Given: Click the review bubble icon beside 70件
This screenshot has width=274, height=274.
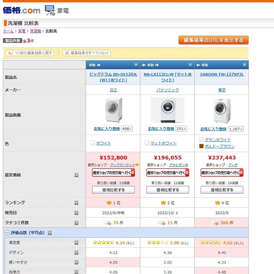Looking at the screenshot, I should tap(107, 223).
